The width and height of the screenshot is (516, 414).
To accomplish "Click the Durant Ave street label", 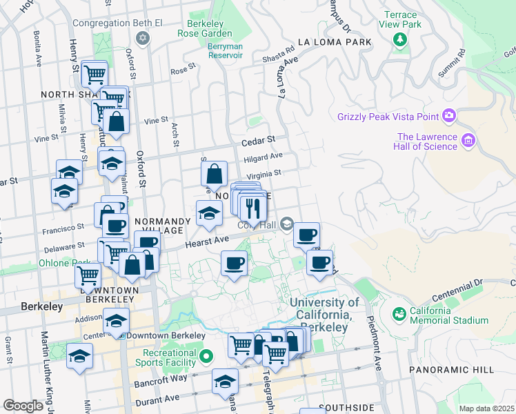I will click(158, 400).
